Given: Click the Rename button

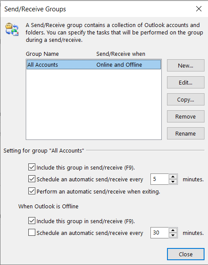Looking at the screenshot, I should (x=185, y=133).
